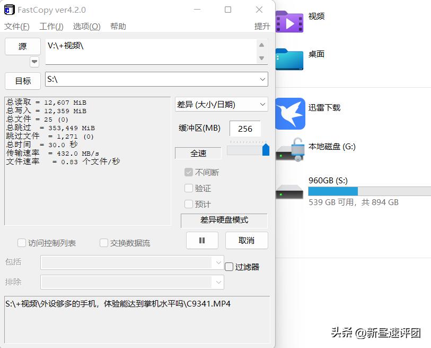Click inside the 缓冲区(MB) 256 input field

(x=245, y=129)
